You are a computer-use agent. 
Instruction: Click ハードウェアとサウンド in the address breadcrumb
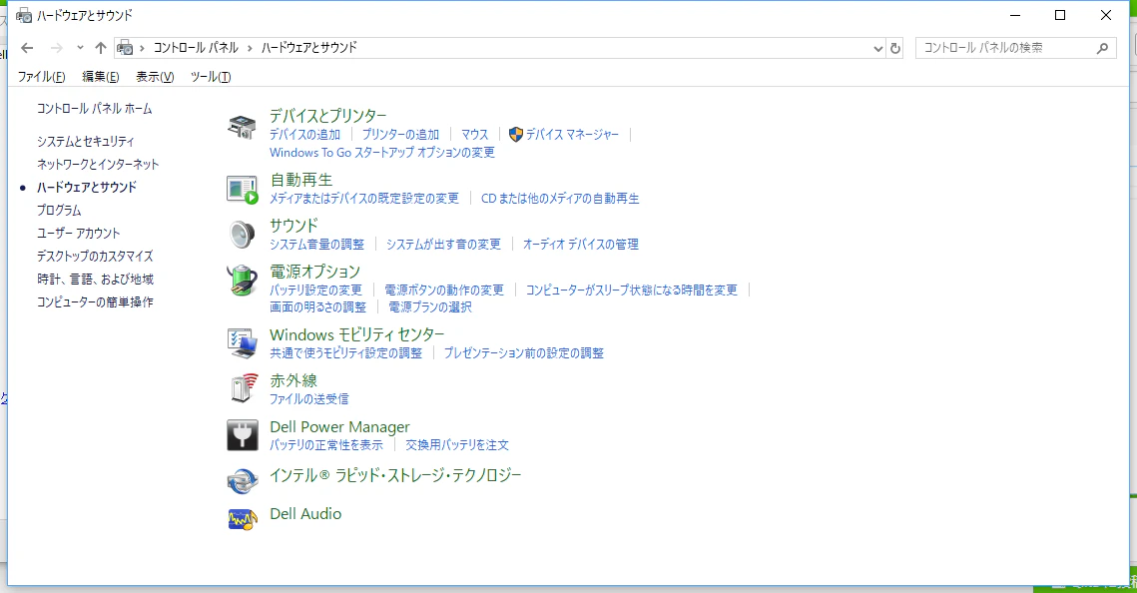(308, 48)
